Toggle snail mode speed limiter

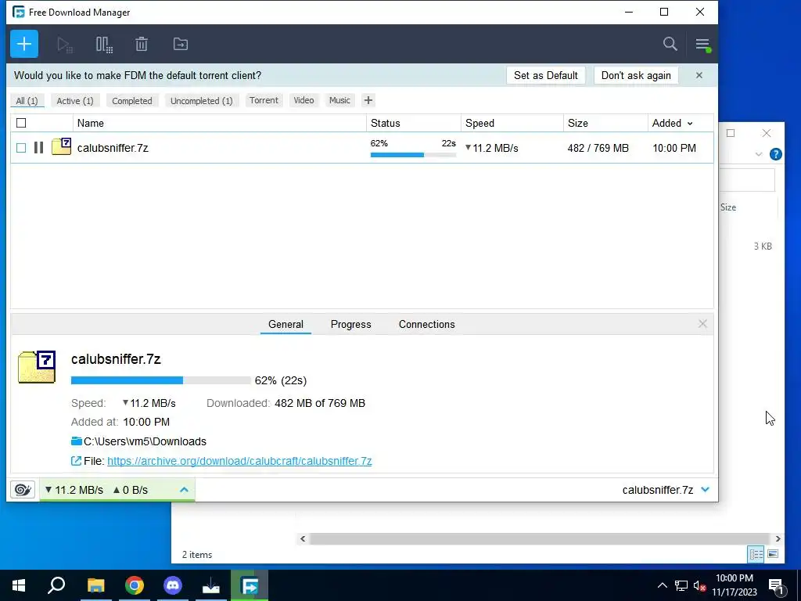click(23, 490)
